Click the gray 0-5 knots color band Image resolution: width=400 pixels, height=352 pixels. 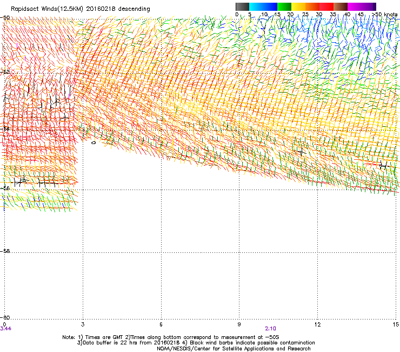tap(242, 6)
